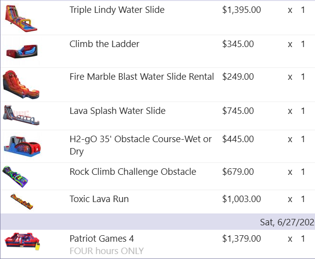This screenshot has height=259, width=315.
Task: Click the Lava Splash Water Slide title
Action: [117, 111]
